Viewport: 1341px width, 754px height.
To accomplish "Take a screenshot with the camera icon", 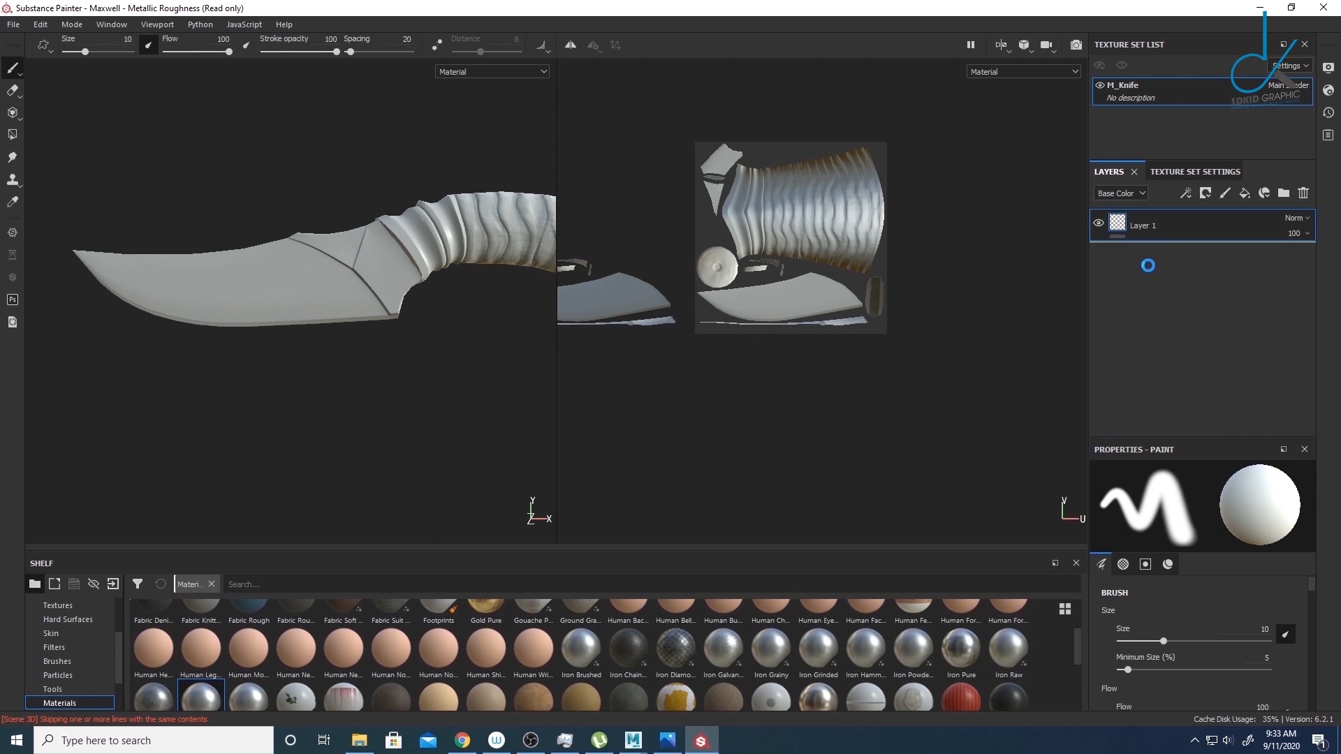I will coord(1076,45).
